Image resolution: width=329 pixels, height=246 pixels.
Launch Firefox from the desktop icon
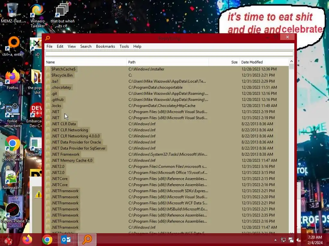point(12,79)
